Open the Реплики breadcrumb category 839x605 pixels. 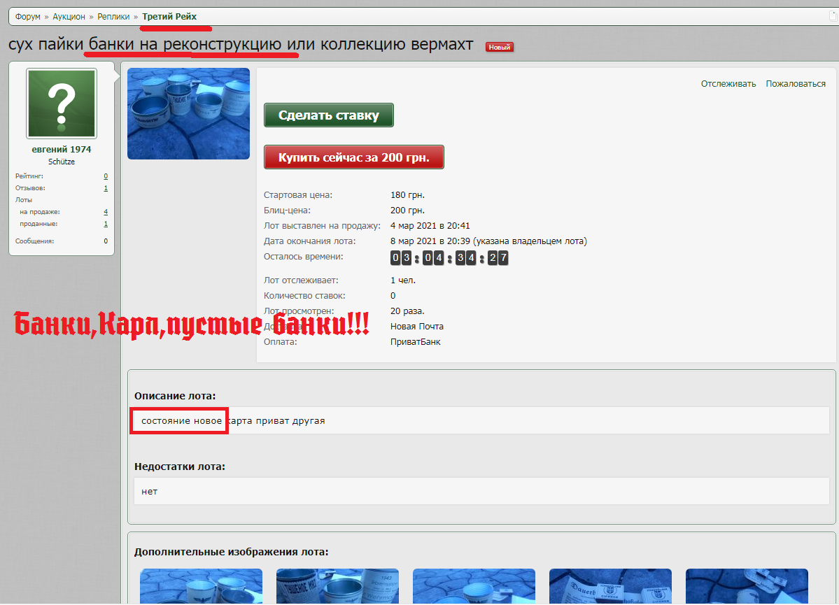(113, 17)
